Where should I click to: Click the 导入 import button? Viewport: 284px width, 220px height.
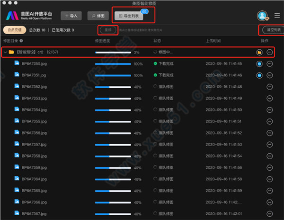tap(70, 16)
